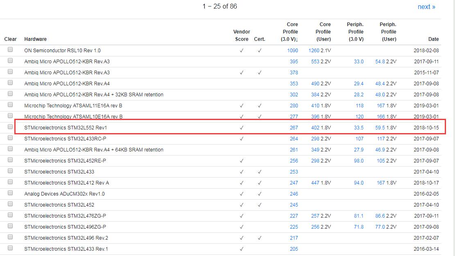Open the 353 core score link
Viewport: 455px width, 256px height.
coord(294,83)
